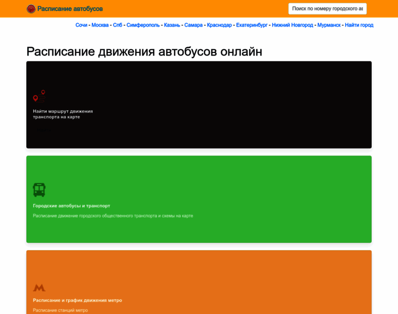This screenshot has height=314, width=398.
Task: Click 'Расписание станций метро' description
Action: [60, 310]
